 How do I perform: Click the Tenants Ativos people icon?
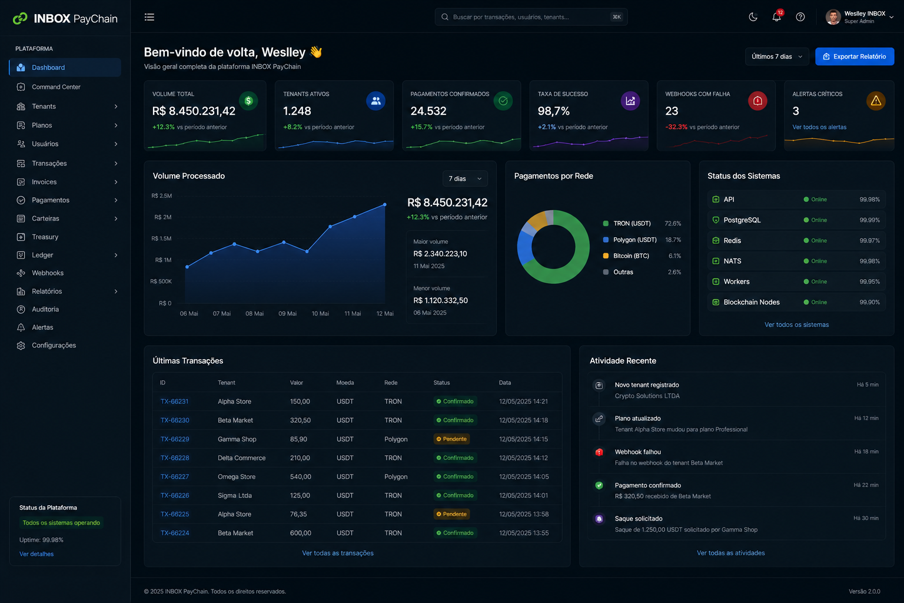375,101
